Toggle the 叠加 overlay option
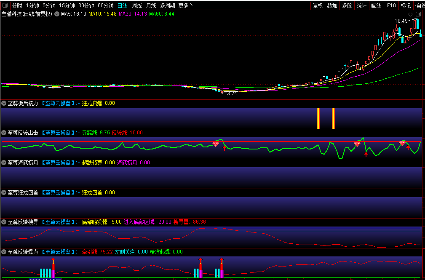 pyautogui.click(x=332, y=5)
